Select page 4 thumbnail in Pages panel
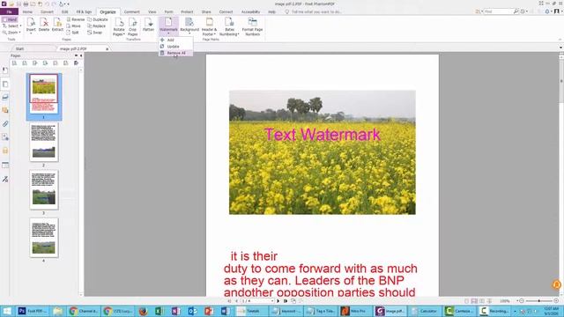The width and height of the screenshot is (564, 317). click(44, 237)
